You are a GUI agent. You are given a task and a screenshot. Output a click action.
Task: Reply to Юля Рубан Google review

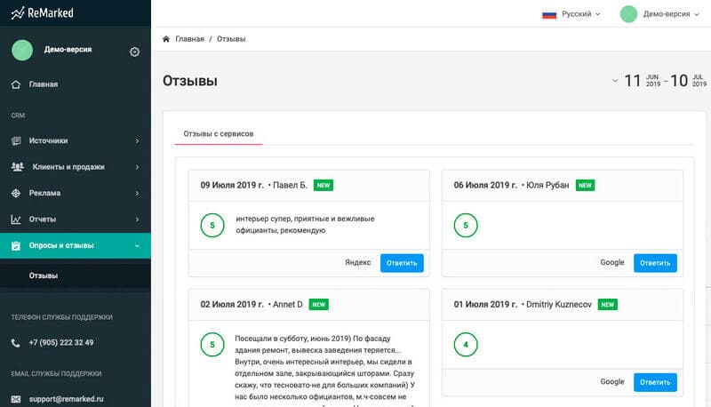click(655, 263)
